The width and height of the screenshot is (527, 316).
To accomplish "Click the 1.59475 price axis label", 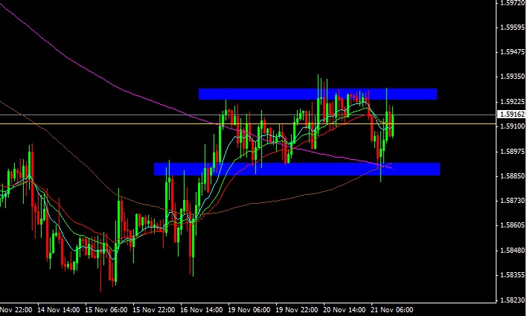I will [x=512, y=52].
